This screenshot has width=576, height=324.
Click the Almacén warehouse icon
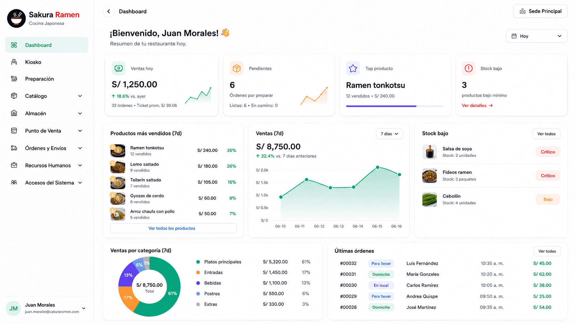(x=14, y=113)
